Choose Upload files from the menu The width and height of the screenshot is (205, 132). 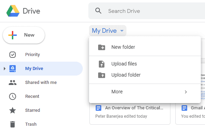coord(145,64)
